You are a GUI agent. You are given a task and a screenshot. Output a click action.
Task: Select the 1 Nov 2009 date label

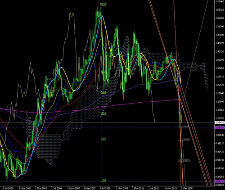(x=122, y=188)
